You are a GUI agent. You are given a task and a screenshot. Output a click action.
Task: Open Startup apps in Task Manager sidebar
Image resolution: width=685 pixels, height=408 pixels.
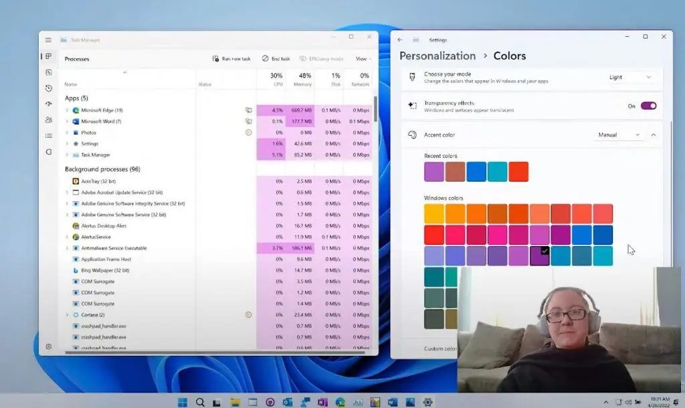[x=49, y=104]
